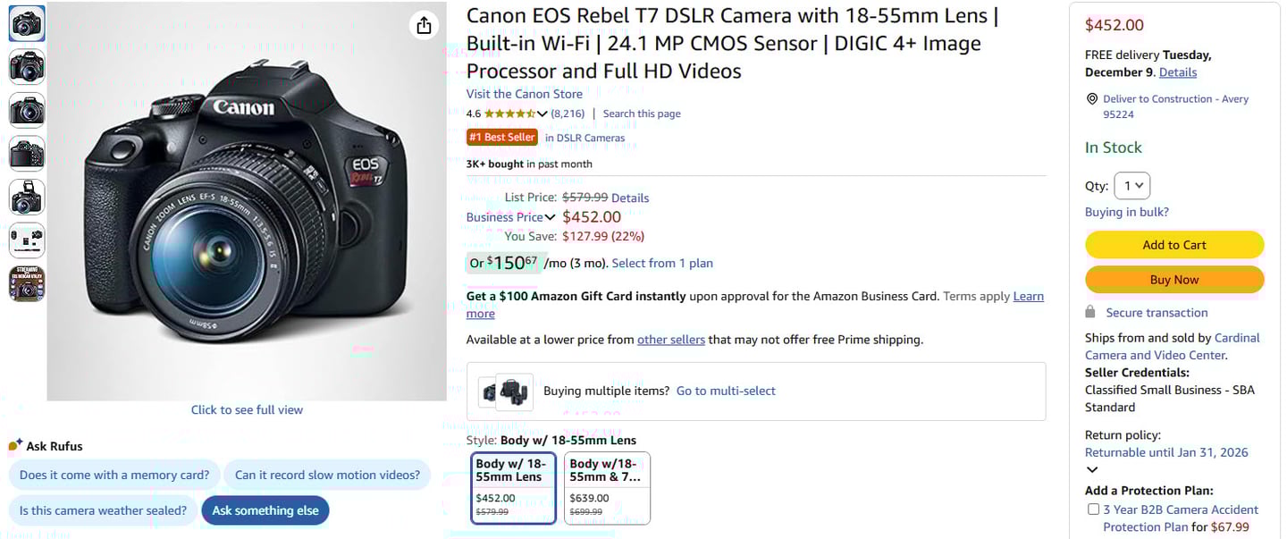Click the delivery location pin icon

pyautogui.click(x=1091, y=99)
